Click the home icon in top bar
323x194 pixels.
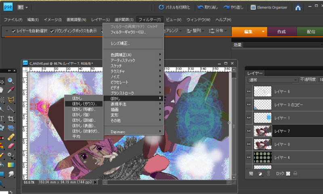[298, 7]
